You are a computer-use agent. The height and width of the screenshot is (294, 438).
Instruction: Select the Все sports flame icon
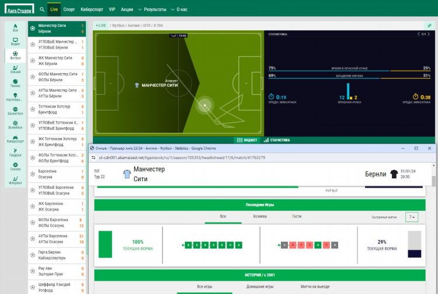15,27
